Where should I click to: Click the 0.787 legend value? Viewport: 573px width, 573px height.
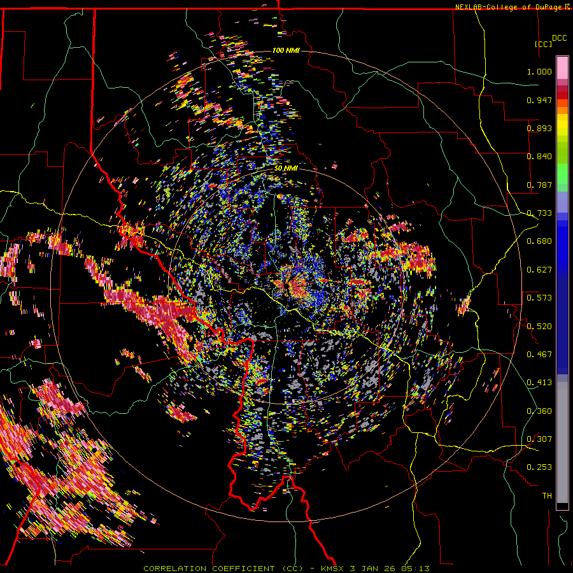click(539, 185)
